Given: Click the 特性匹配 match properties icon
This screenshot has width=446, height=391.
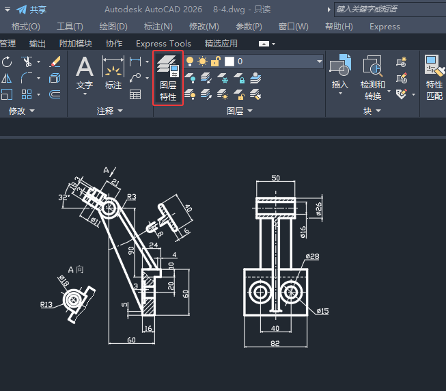Looking at the screenshot, I should [x=434, y=77].
